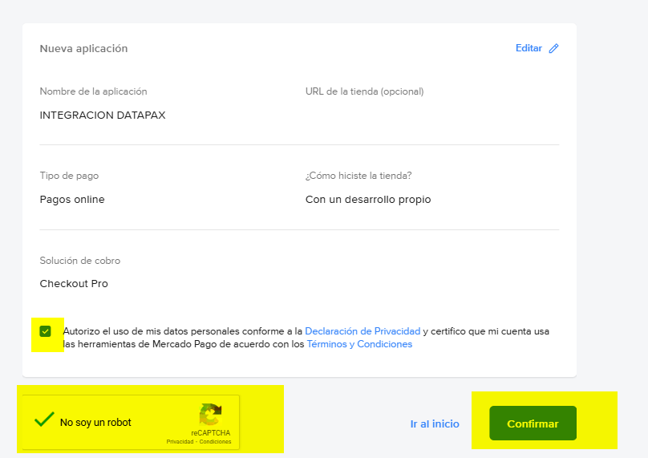
Task: Click the "No soy un robot" label
Action: point(95,422)
